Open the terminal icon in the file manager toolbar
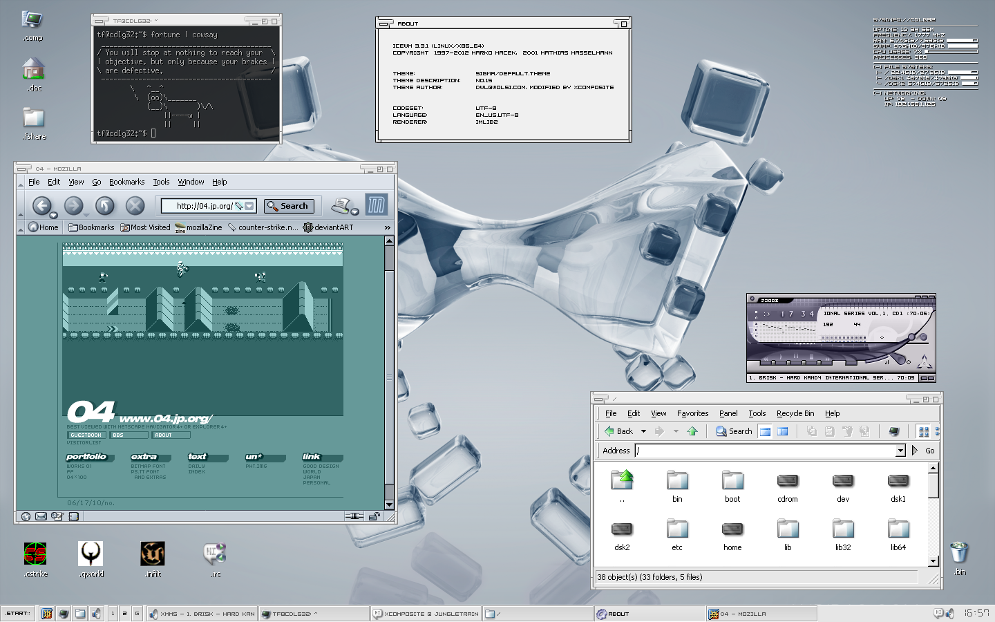Viewport: 995px width, 622px height. (893, 431)
